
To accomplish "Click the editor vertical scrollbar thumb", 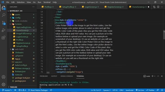I will click(x=164, y=35).
